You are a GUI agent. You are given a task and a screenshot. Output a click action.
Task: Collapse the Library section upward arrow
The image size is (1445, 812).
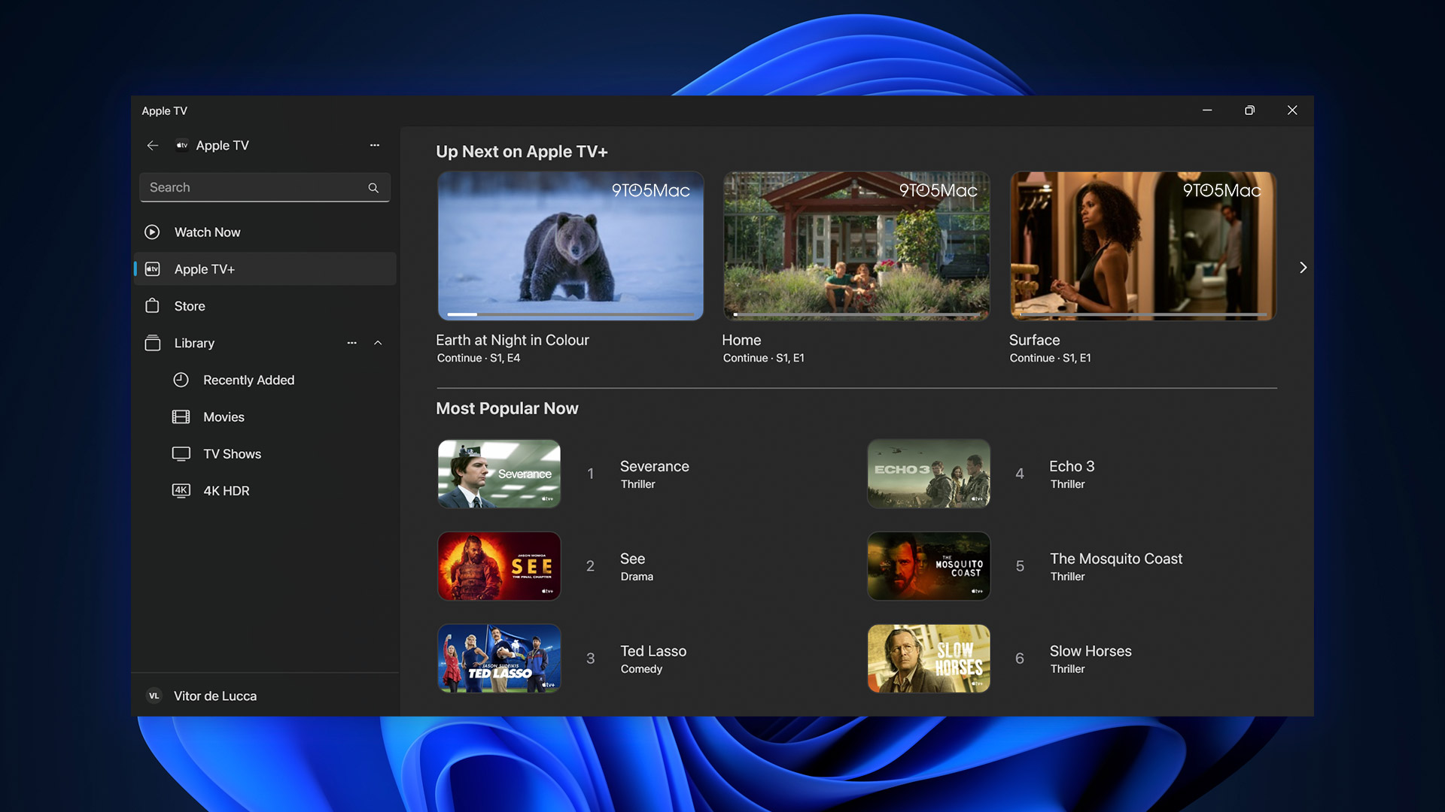378,343
